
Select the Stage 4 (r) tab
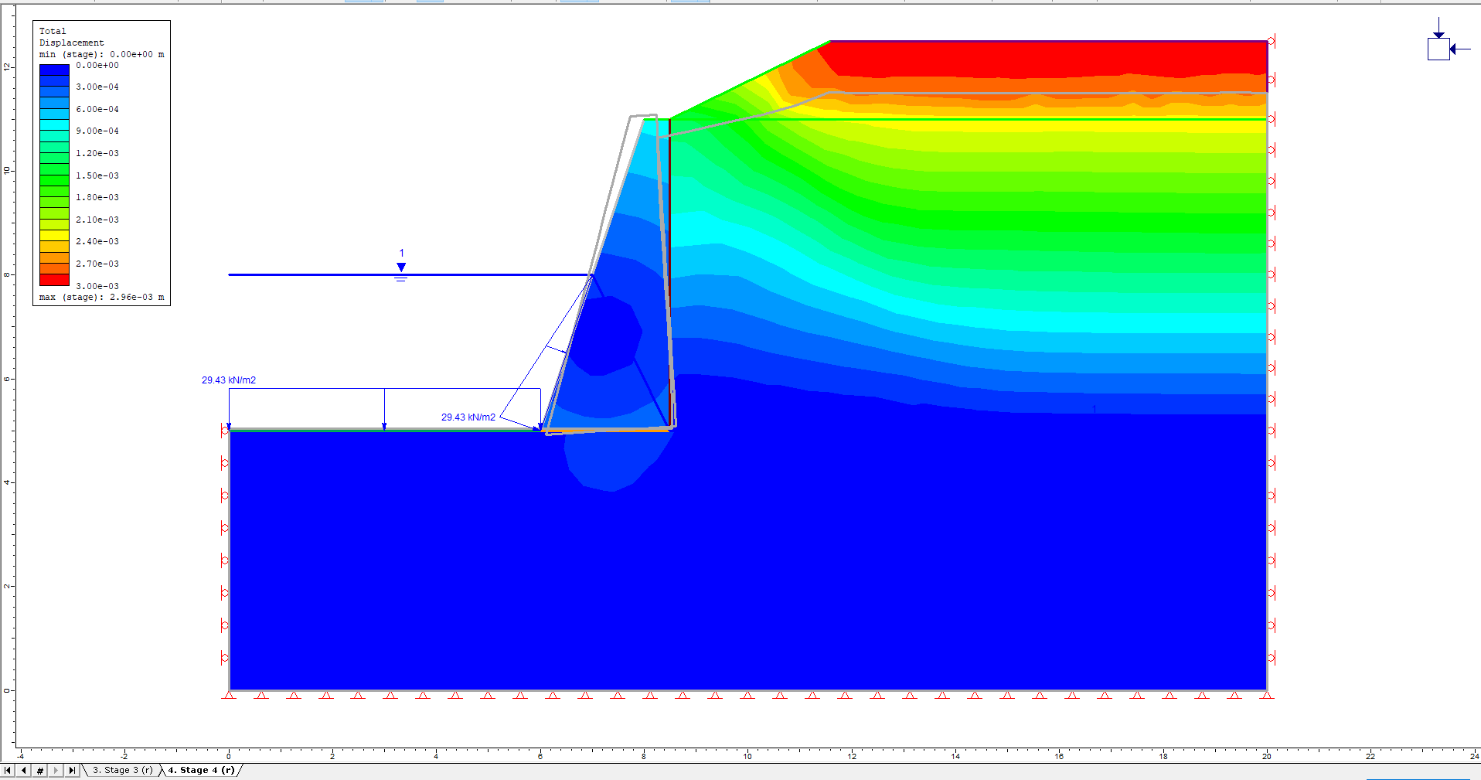(201, 770)
